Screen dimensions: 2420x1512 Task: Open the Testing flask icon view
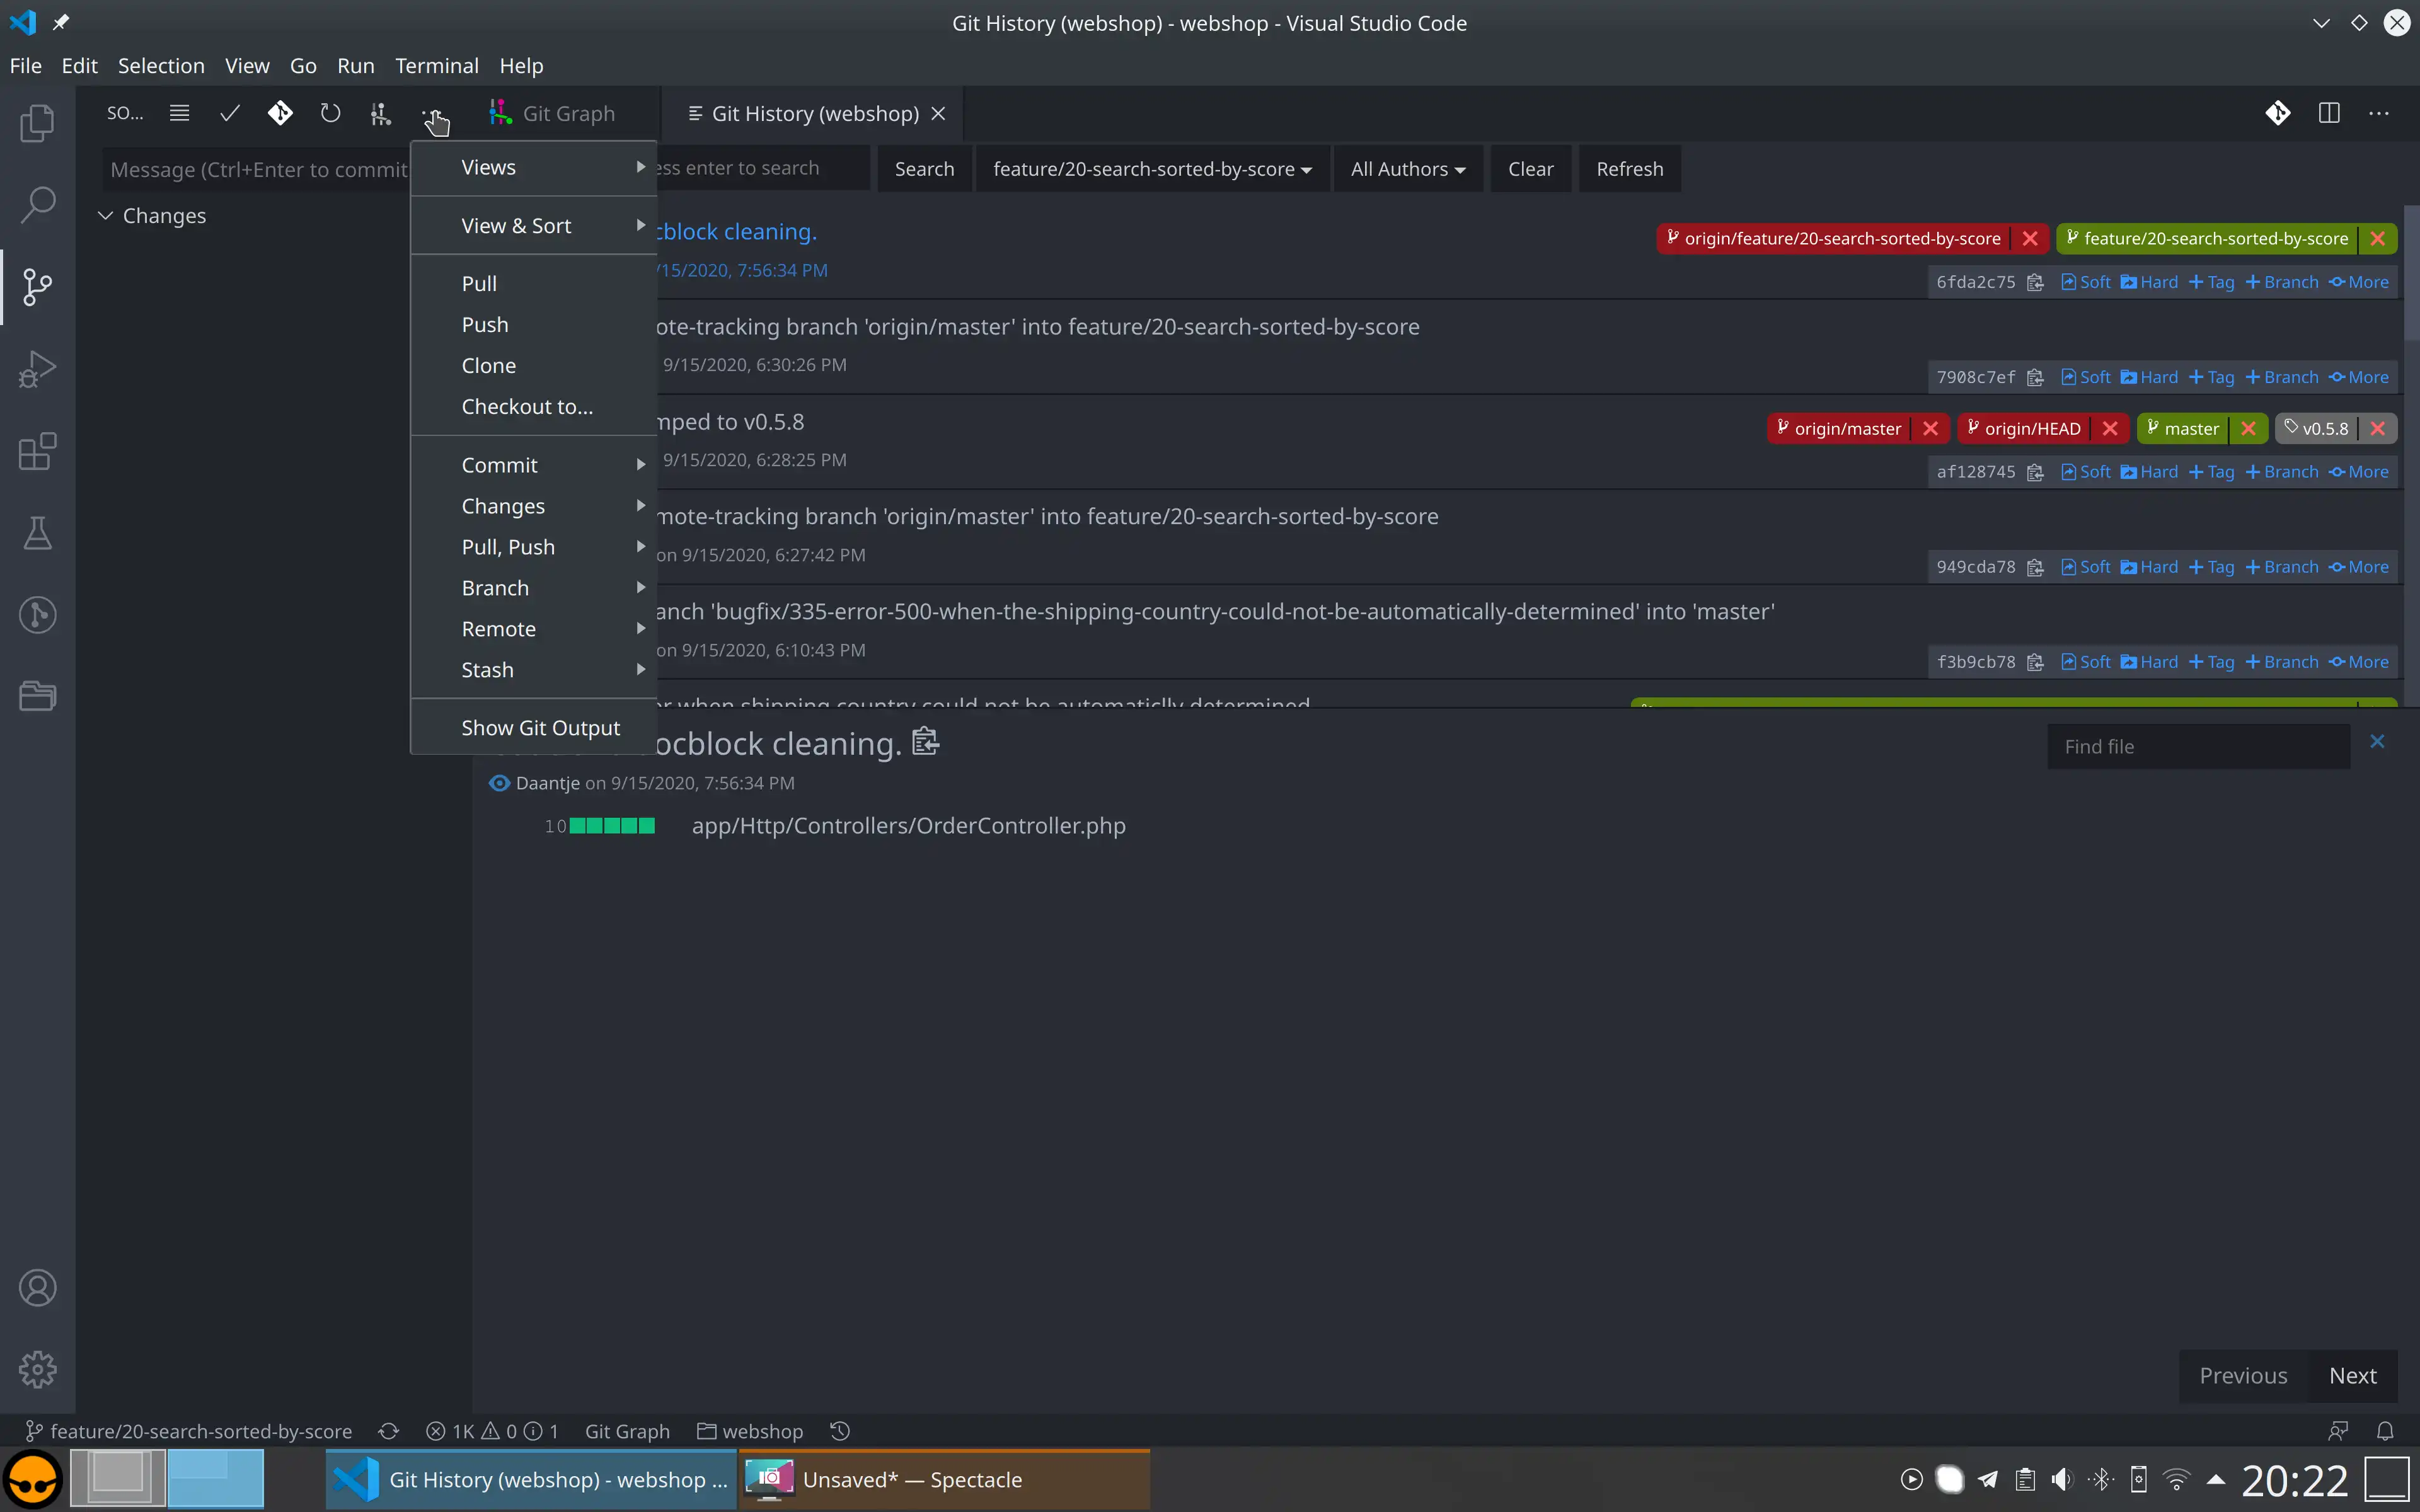(x=37, y=533)
